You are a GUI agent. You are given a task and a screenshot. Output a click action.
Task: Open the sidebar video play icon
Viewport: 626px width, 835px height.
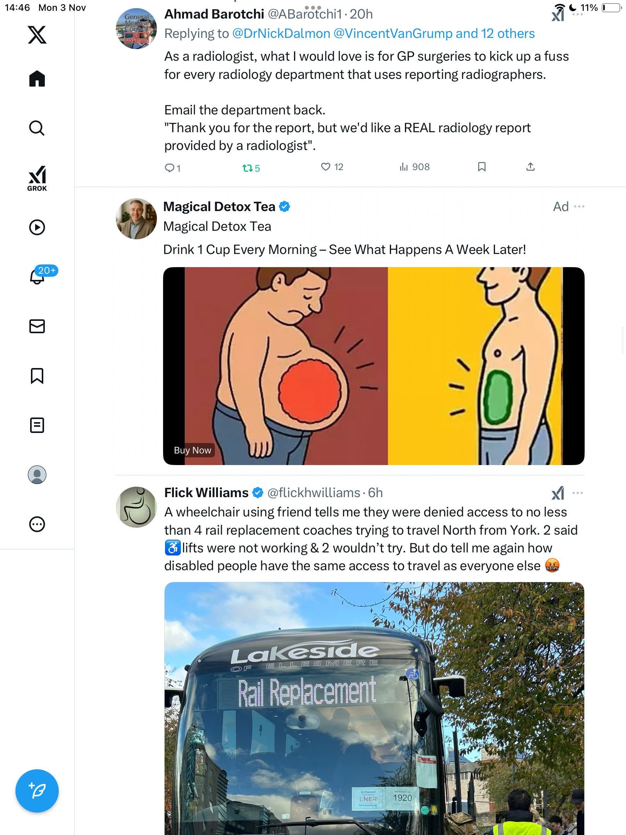coord(37,227)
